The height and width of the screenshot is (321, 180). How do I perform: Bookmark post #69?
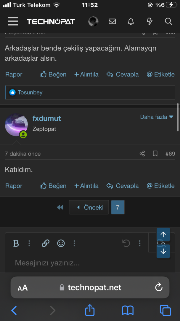155,154
